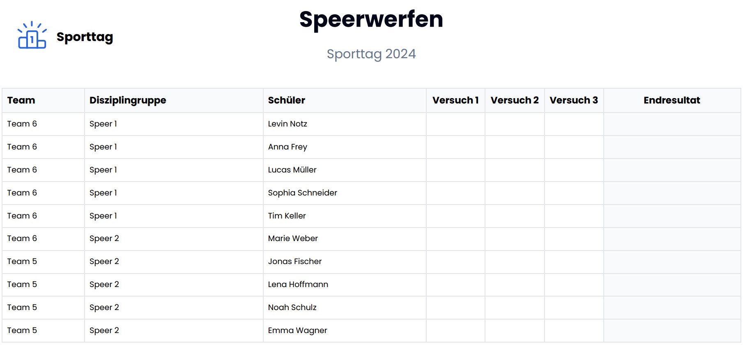Click Endresultat cell for Lena Hoffmann

(672, 285)
